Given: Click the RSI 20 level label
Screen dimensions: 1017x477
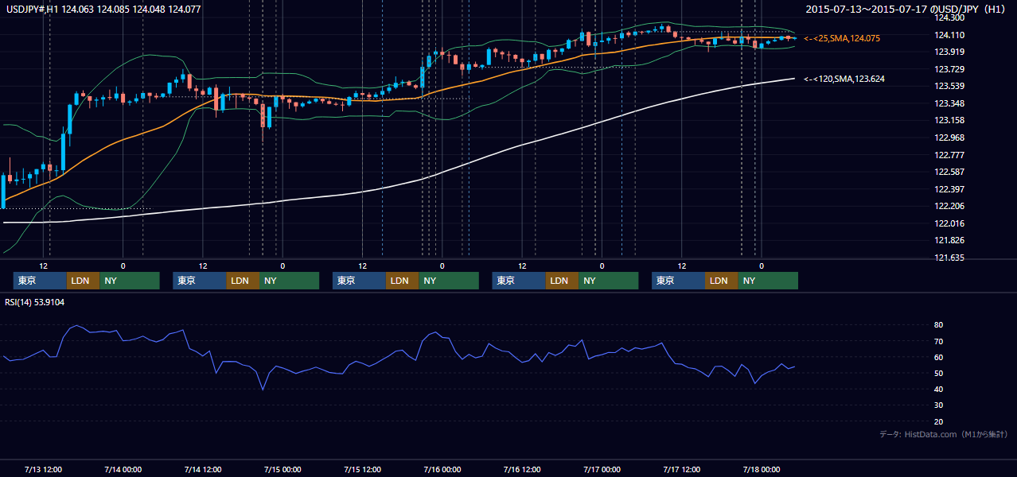Looking at the screenshot, I should coord(938,421).
